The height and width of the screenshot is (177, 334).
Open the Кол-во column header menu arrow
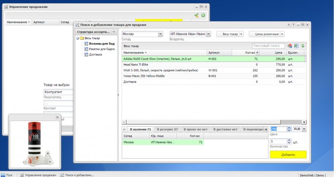257,53
